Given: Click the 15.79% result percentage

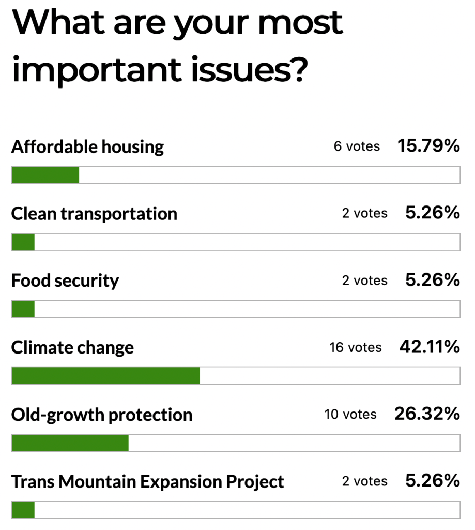Looking at the screenshot, I should pos(428,146).
